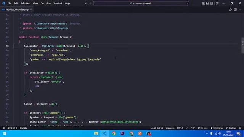This screenshot has width=244, height=137.
Task: Open the errors and warnings count
Action: tap(13, 128)
